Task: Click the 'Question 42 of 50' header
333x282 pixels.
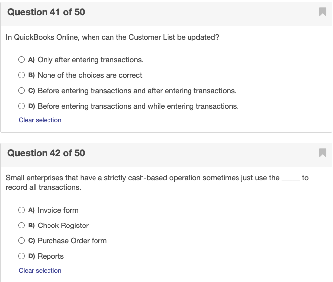Action: [46, 153]
